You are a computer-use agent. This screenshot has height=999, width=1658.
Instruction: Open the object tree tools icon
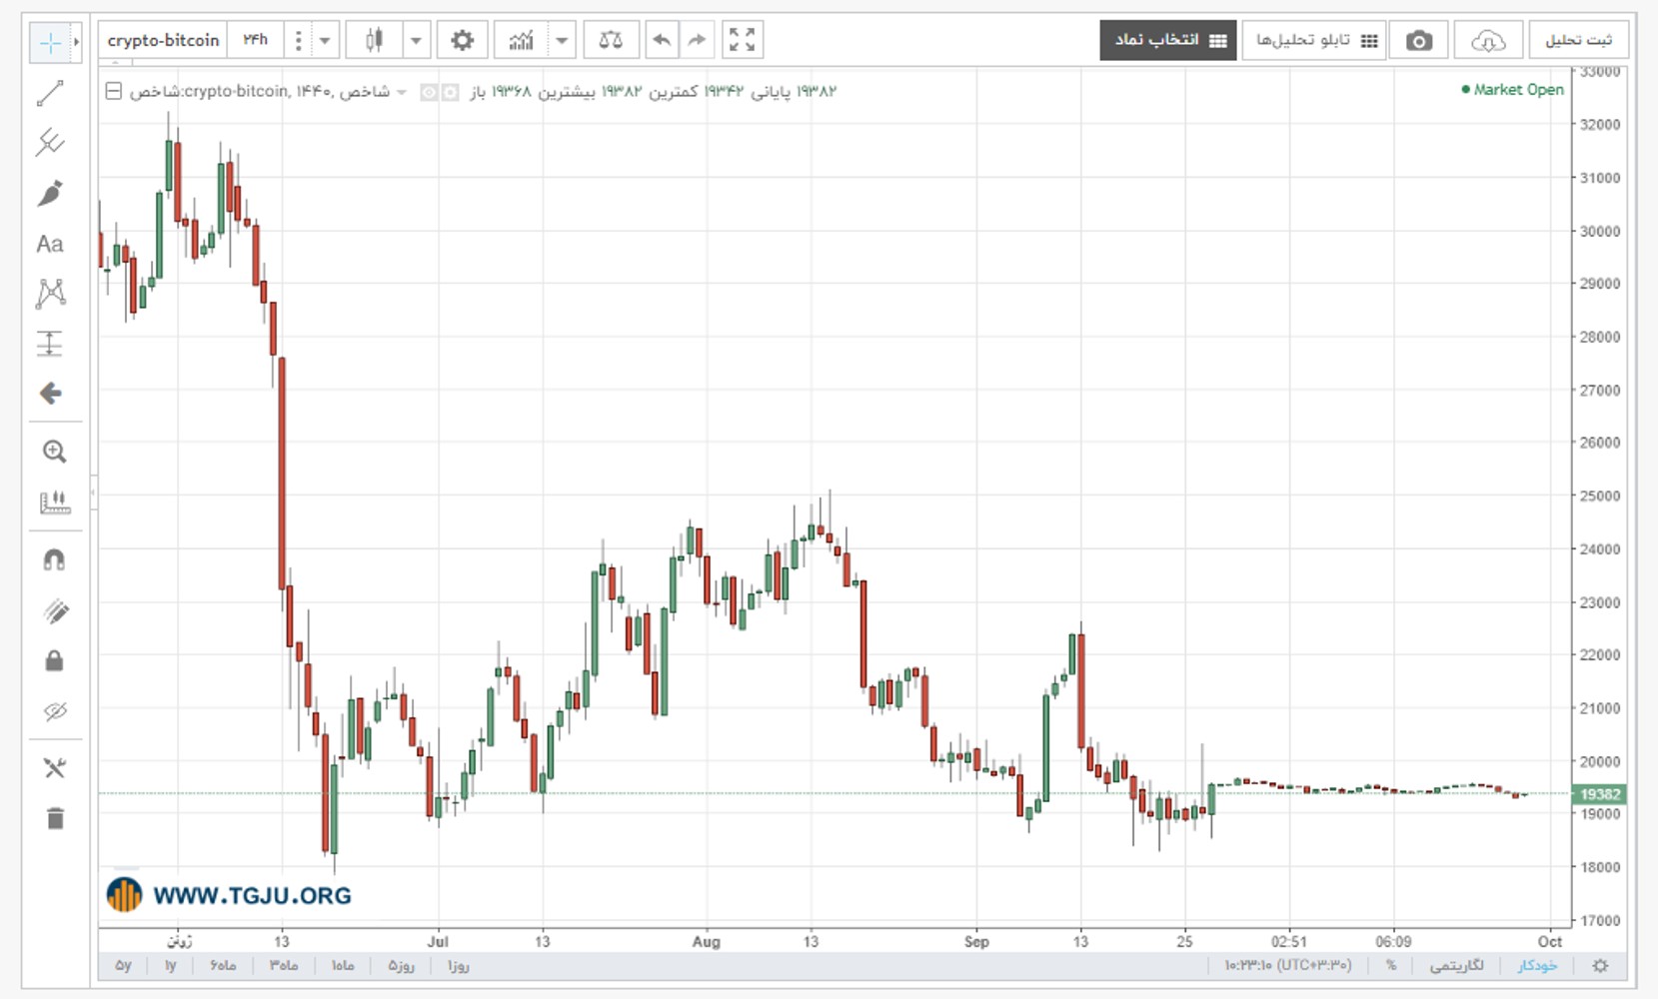click(54, 767)
